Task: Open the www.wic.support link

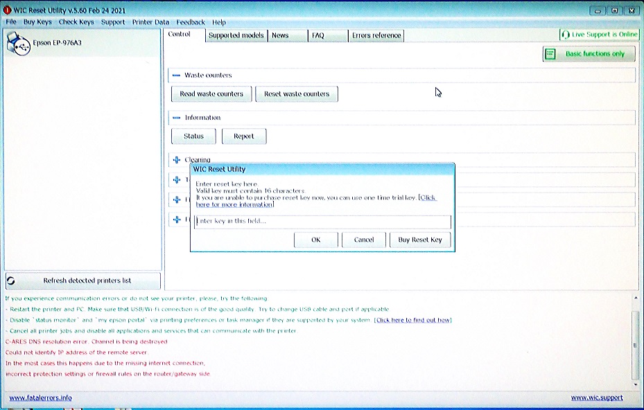Action: [597, 398]
